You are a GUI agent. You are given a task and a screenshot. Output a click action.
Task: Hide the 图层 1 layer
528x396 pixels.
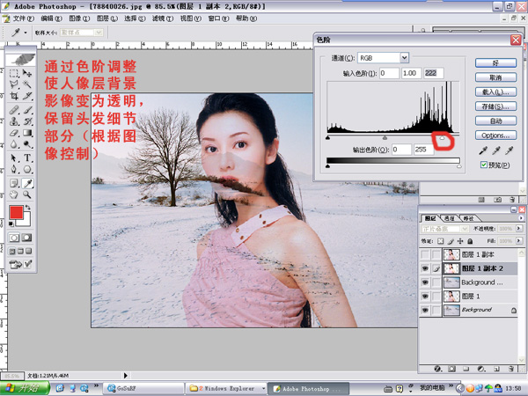(x=425, y=296)
